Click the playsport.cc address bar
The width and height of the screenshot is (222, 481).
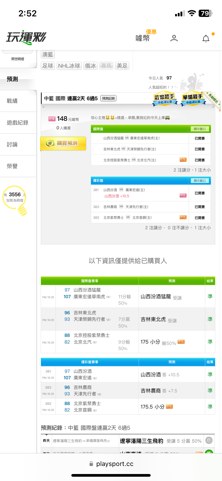pyautogui.click(x=111, y=464)
